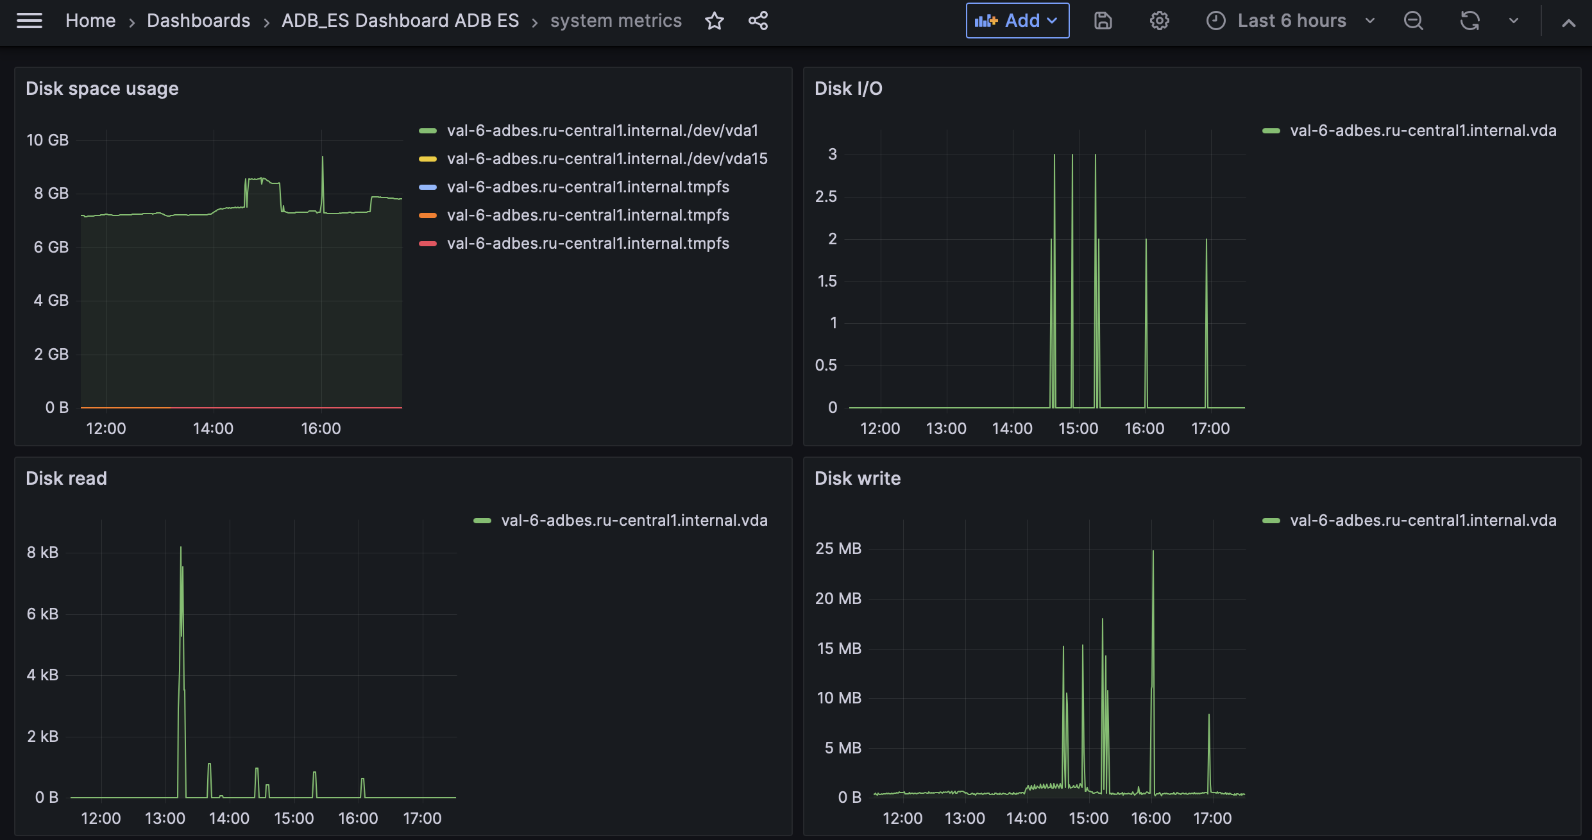1592x840 pixels.
Task: Click the Home breadcrumb link
Action: coord(90,20)
